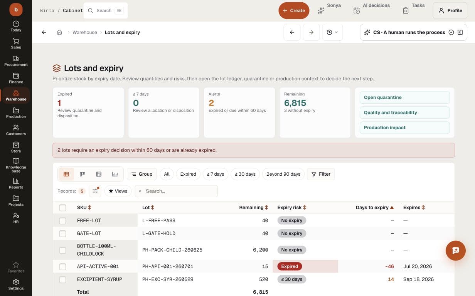Click the Filter button
This screenshot has width=475, height=296.
[321, 174]
